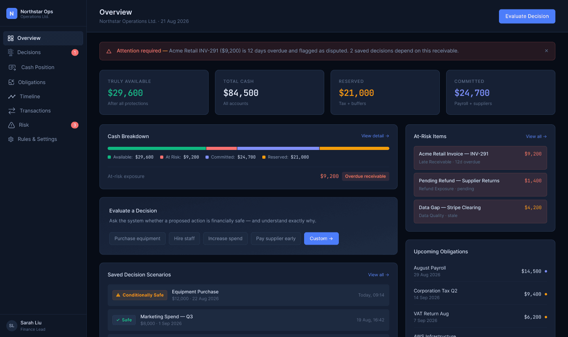Open the Overview page from sidebar
The height and width of the screenshot is (337, 568).
(x=43, y=38)
